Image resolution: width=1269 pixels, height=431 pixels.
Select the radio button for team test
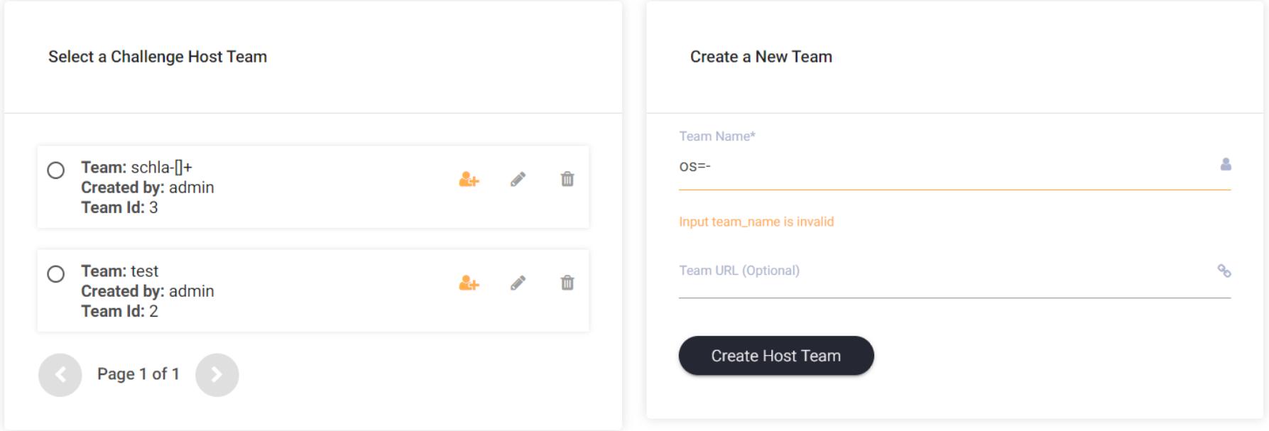click(56, 274)
